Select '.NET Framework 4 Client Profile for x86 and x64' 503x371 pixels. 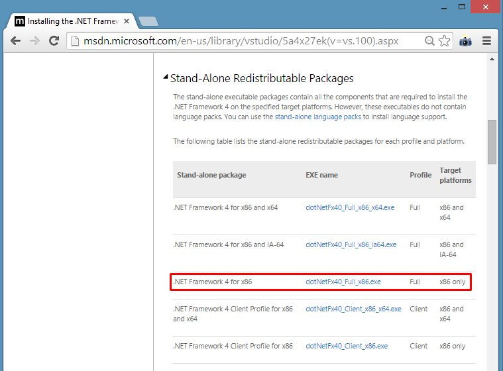pyautogui.click(x=233, y=314)
